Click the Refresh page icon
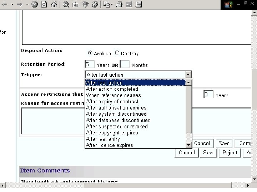The image size is (257, 192). click(x=44, y=4)
